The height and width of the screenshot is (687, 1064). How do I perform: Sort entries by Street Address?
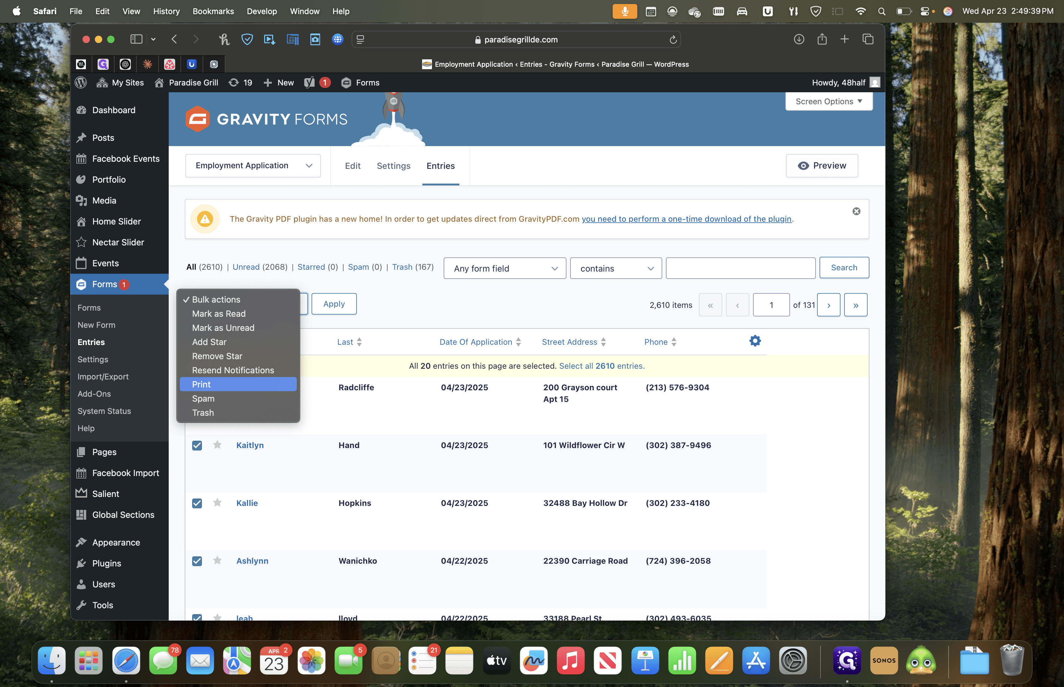tap(574, 342)
